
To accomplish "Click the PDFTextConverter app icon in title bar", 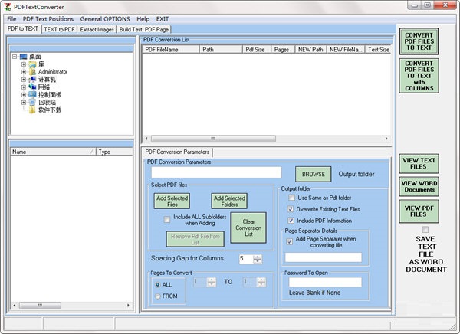I will click(x=8, y=6).
